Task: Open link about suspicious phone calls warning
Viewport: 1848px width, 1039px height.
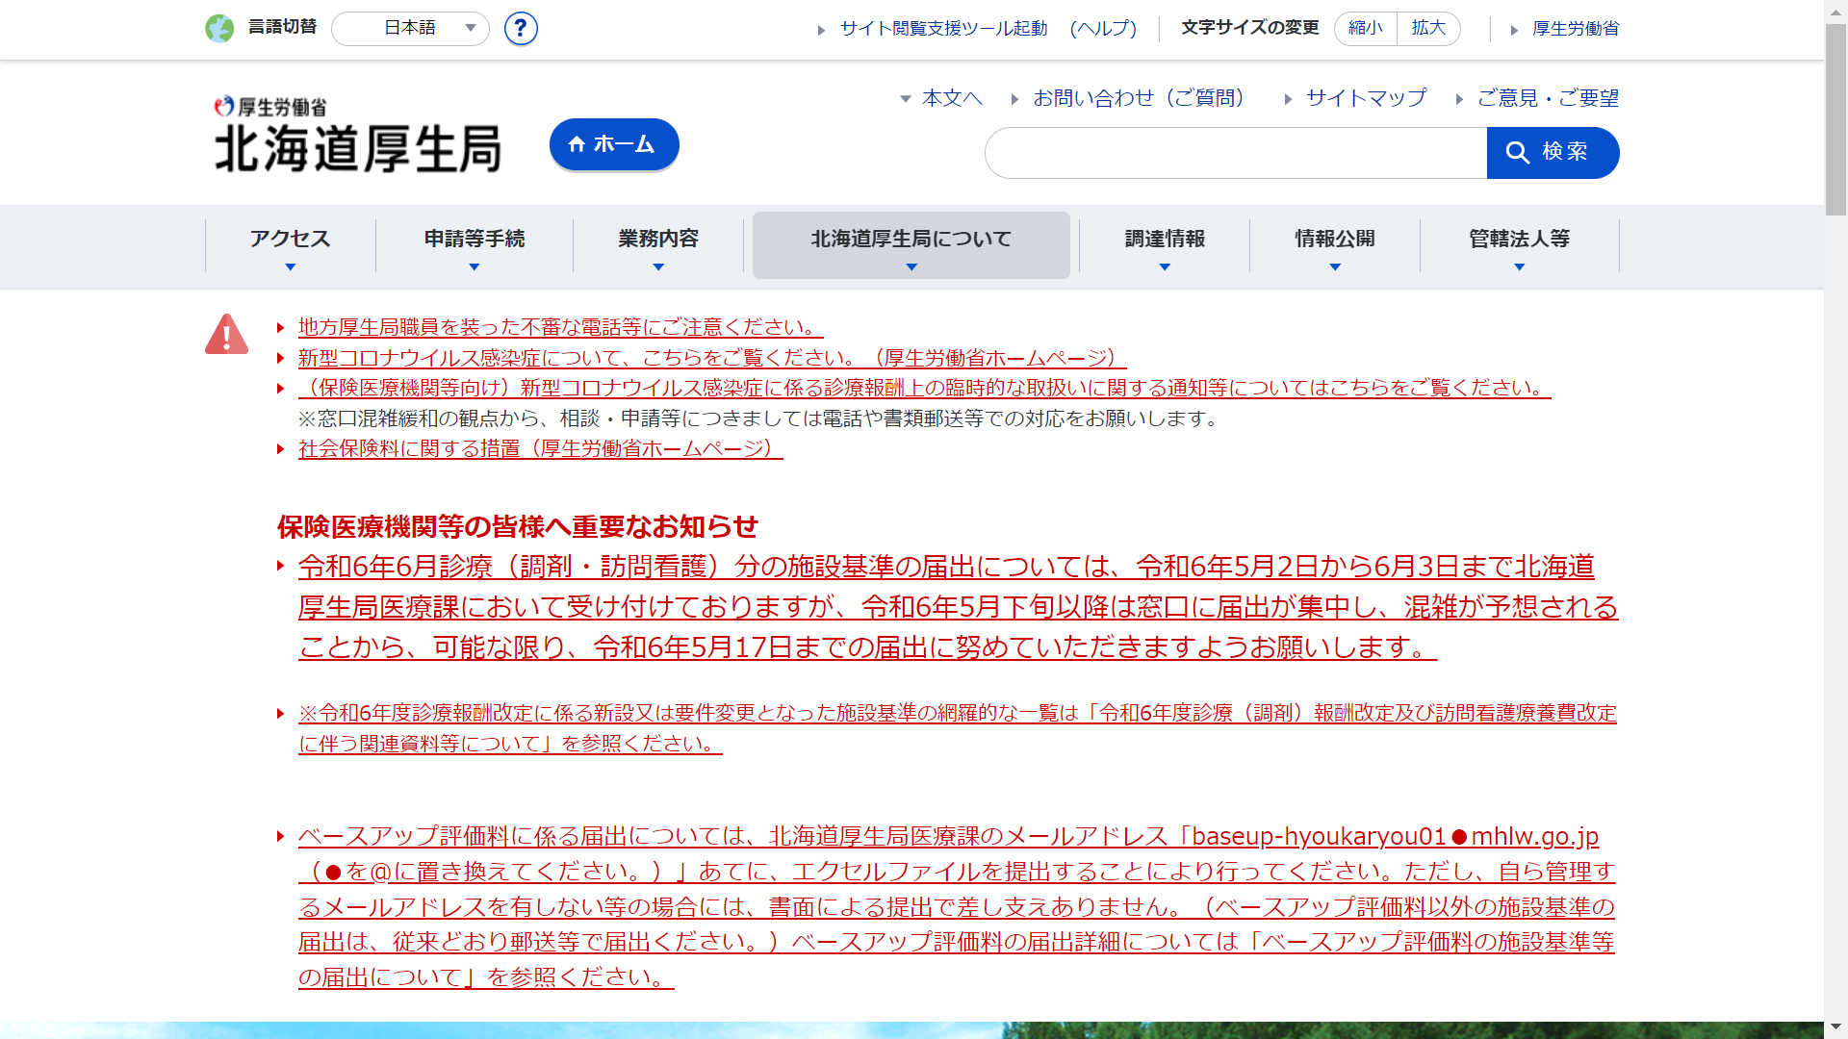Action: 559,327
